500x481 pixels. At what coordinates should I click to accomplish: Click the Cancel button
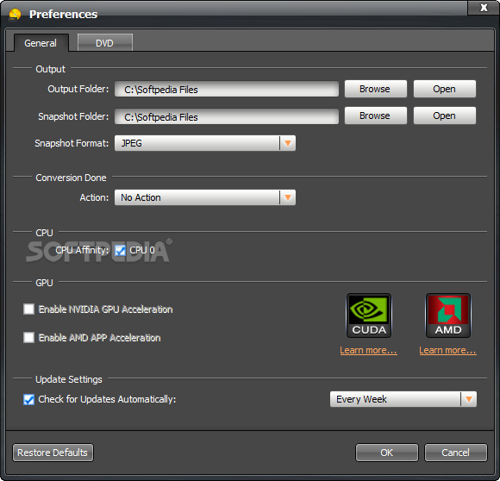[456, 453]
